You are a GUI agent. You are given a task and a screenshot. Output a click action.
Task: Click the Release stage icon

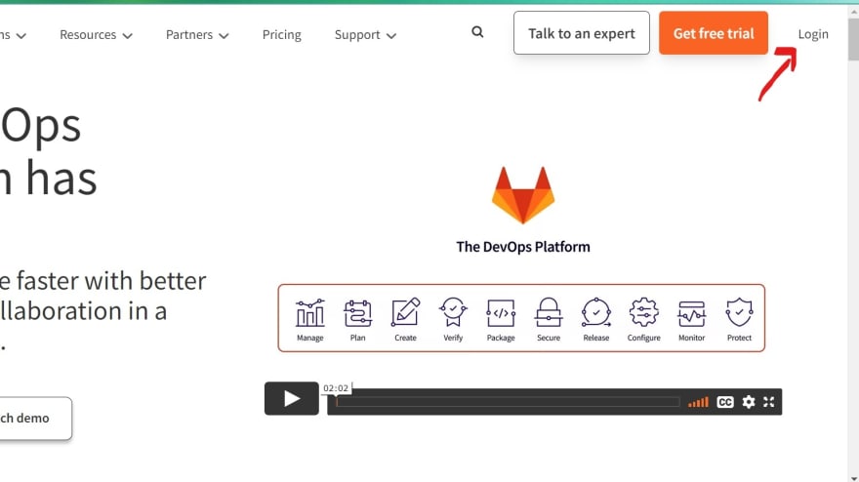(596, 312)
